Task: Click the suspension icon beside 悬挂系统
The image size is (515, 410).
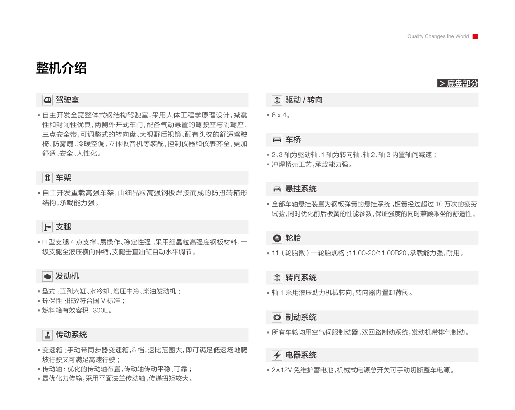Action: pos(277,189)
